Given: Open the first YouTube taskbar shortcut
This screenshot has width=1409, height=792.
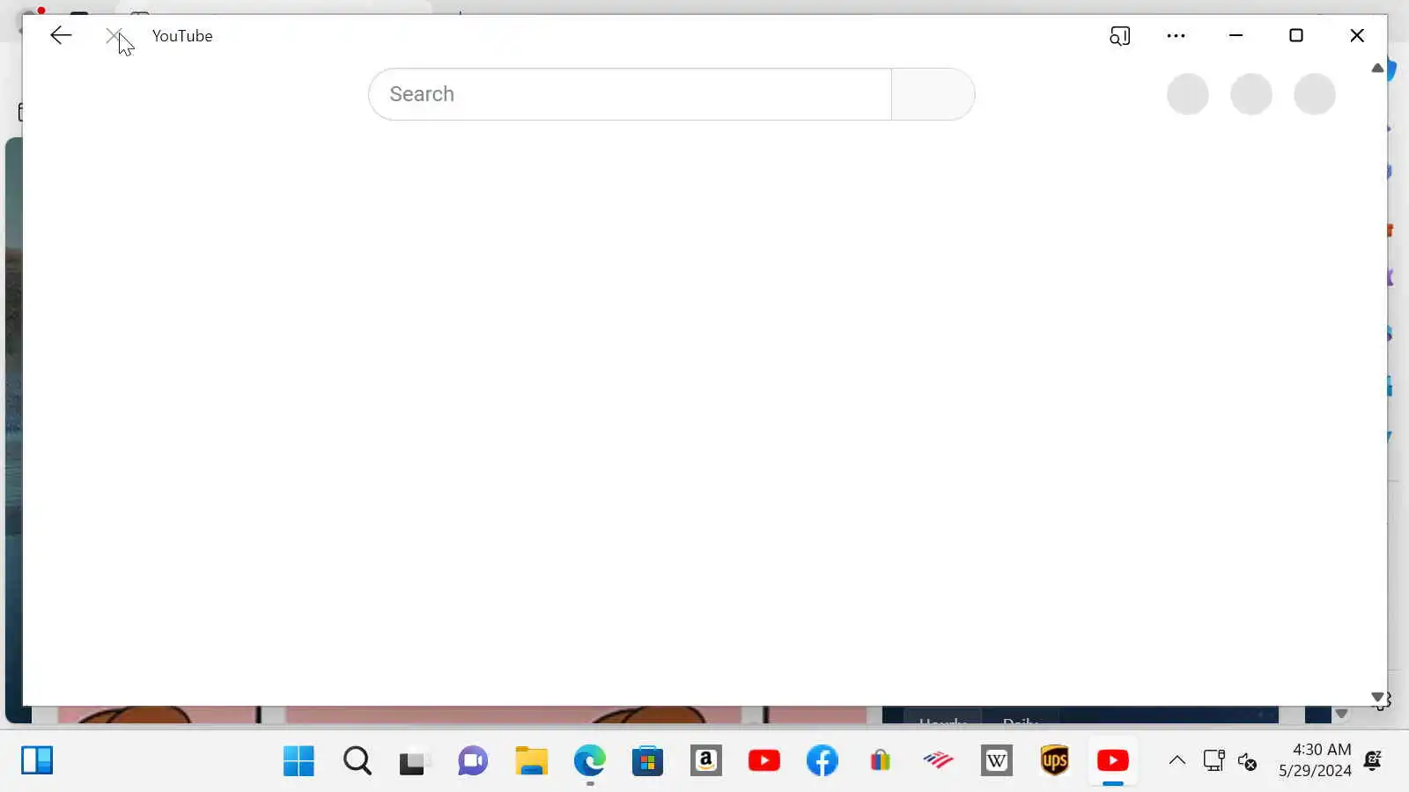Looking at the screenshot, I should coord(764,760).
